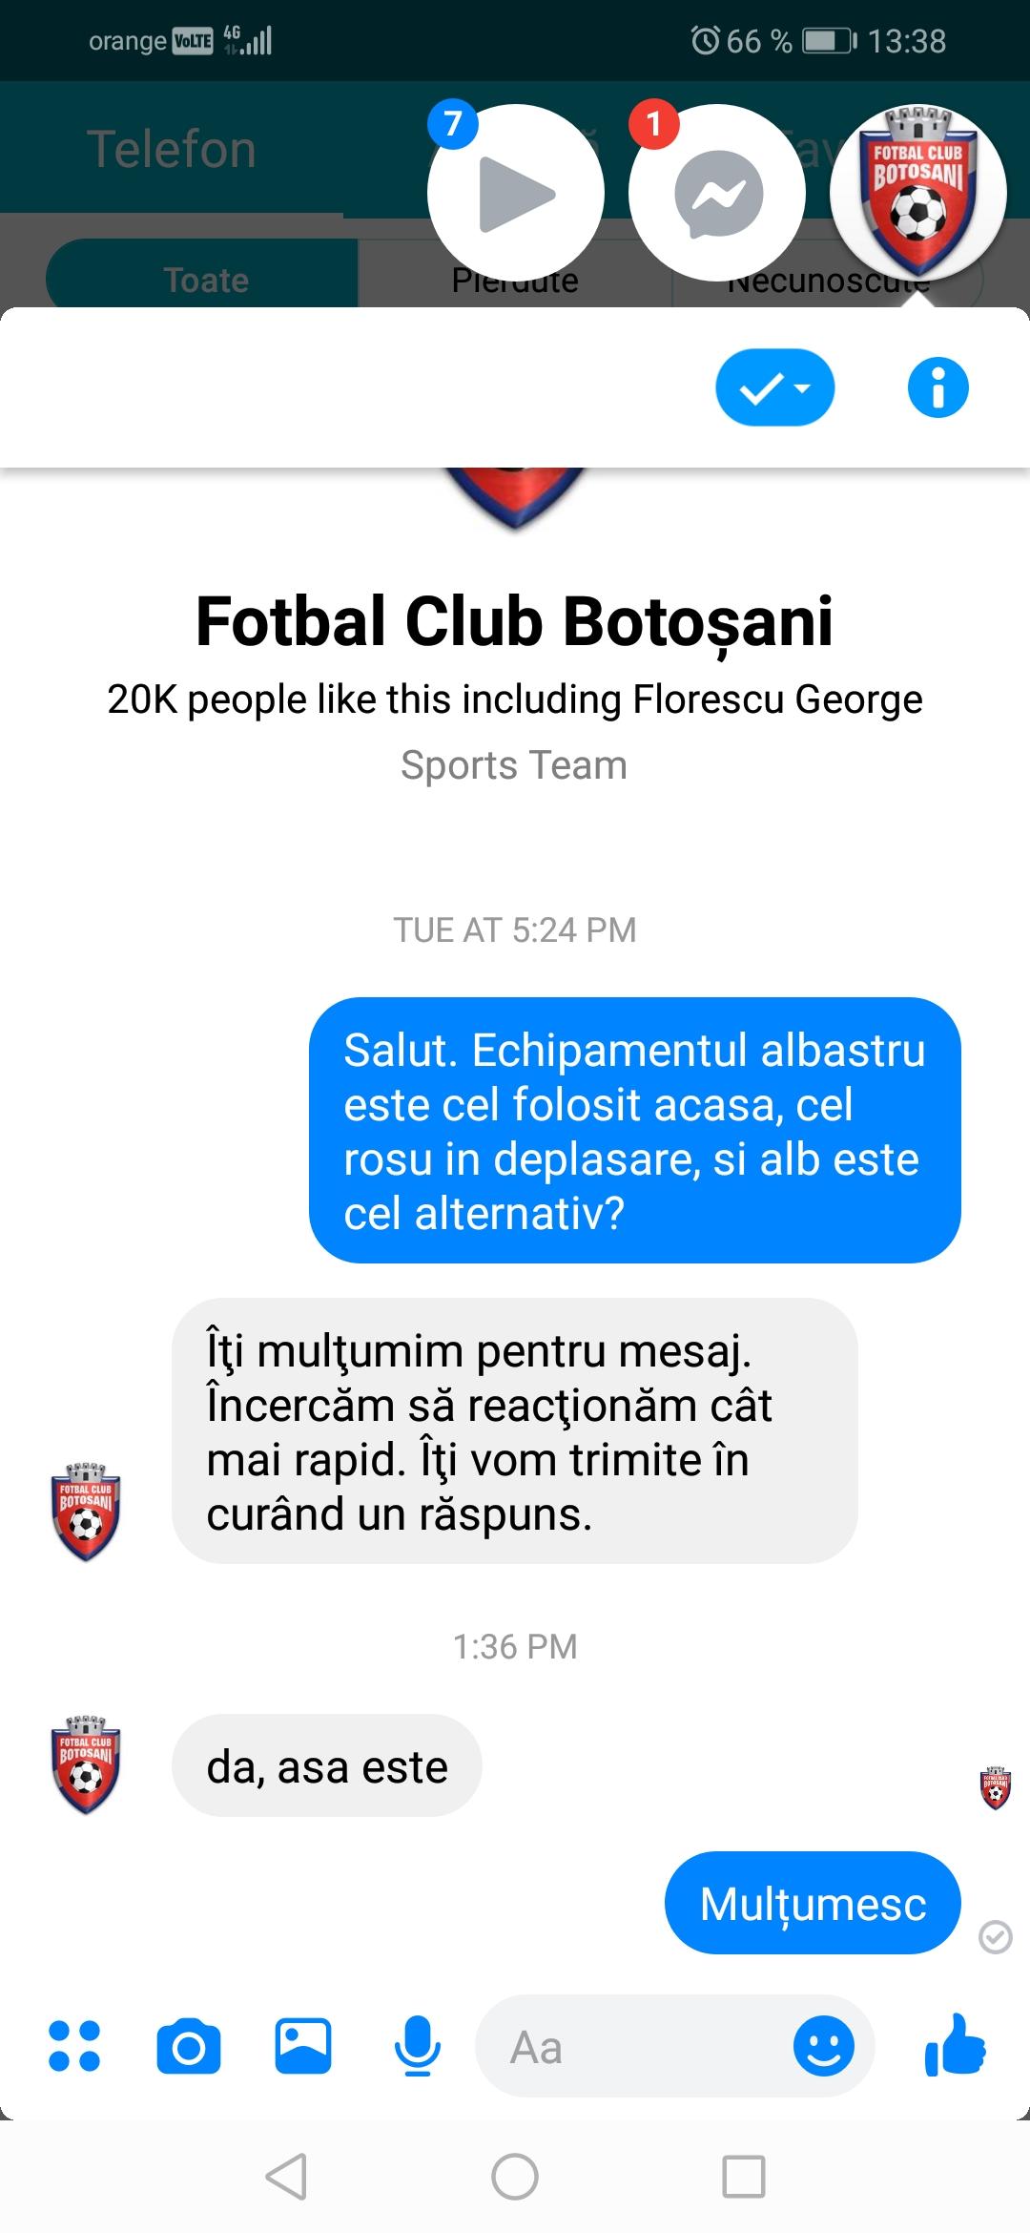Focus the Aa message input field
The width and height of the screenshot is (1030, 2233).
[x=675, y=2046]
